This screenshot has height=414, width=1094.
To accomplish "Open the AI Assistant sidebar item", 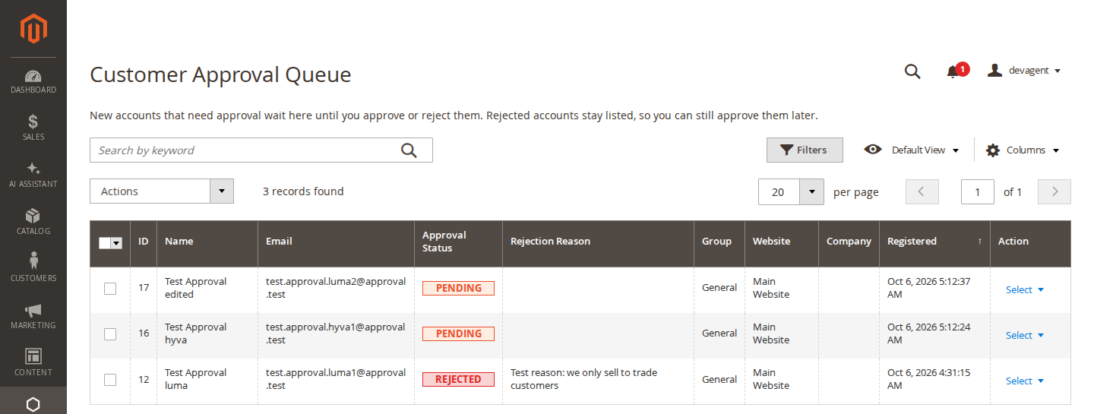I will [x=33, y=175].
